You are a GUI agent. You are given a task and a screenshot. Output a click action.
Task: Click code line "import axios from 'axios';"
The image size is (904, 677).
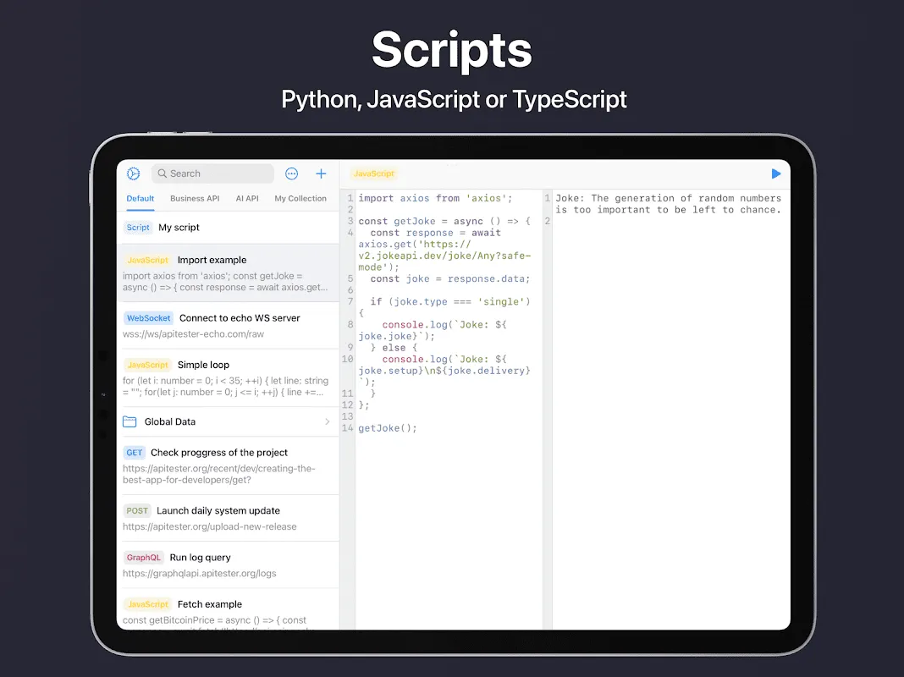(435, 198)
